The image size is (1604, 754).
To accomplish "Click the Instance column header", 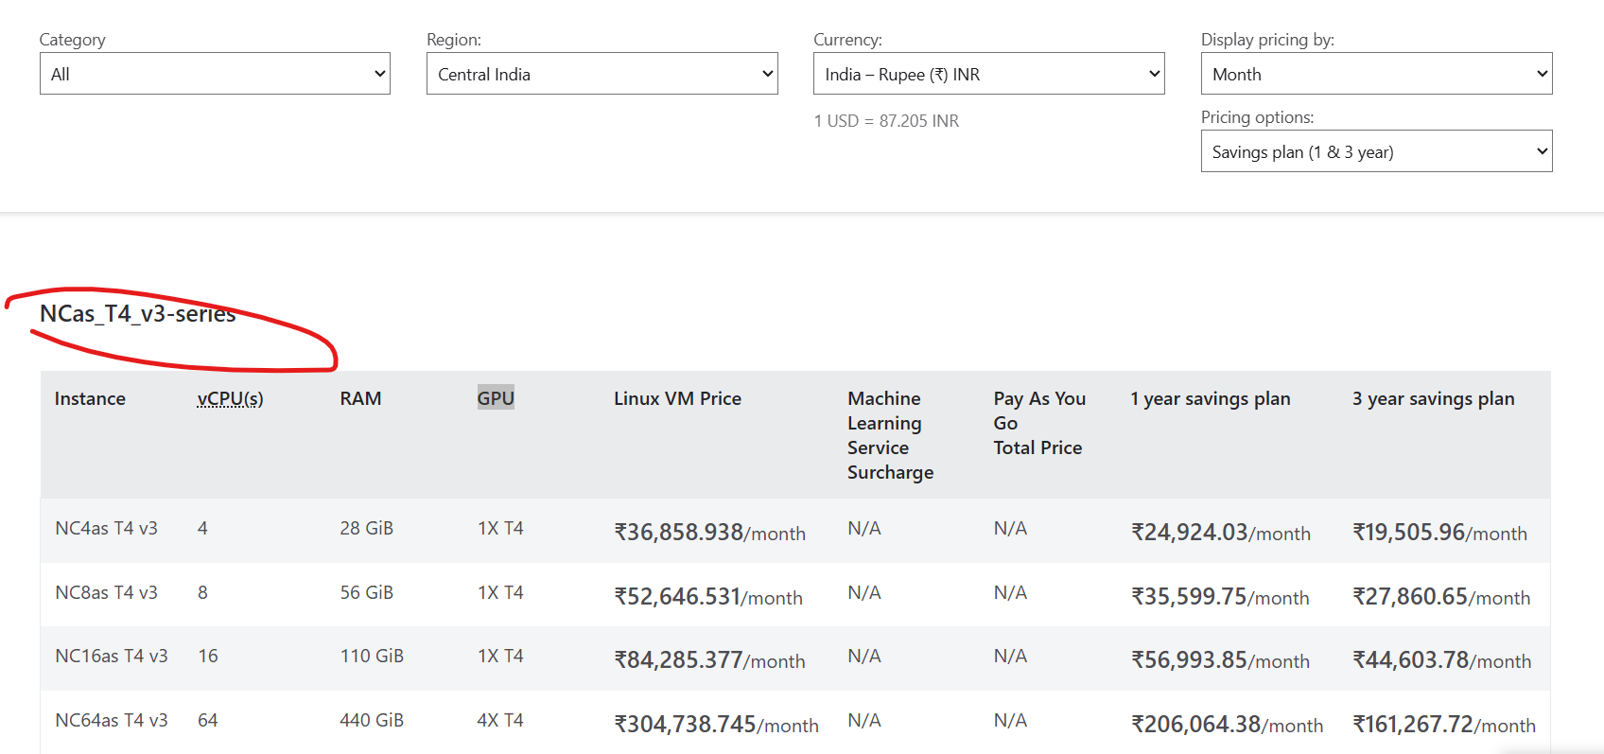I will (90, 398).
